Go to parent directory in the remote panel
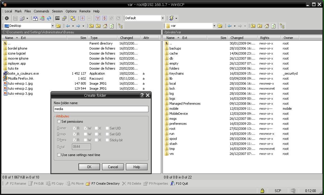324x195 pixels. (253, 26)
